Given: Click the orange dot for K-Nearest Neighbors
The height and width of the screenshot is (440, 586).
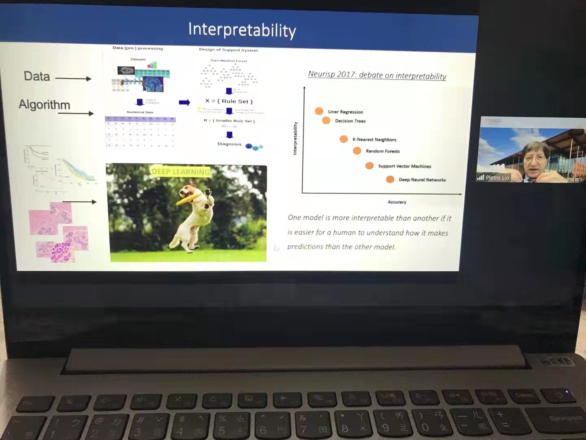Looking at the screenshot, I should [x=343, y=139].
